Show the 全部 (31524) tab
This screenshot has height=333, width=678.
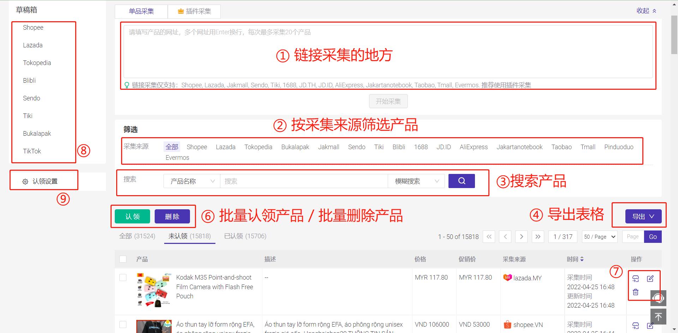137,236
